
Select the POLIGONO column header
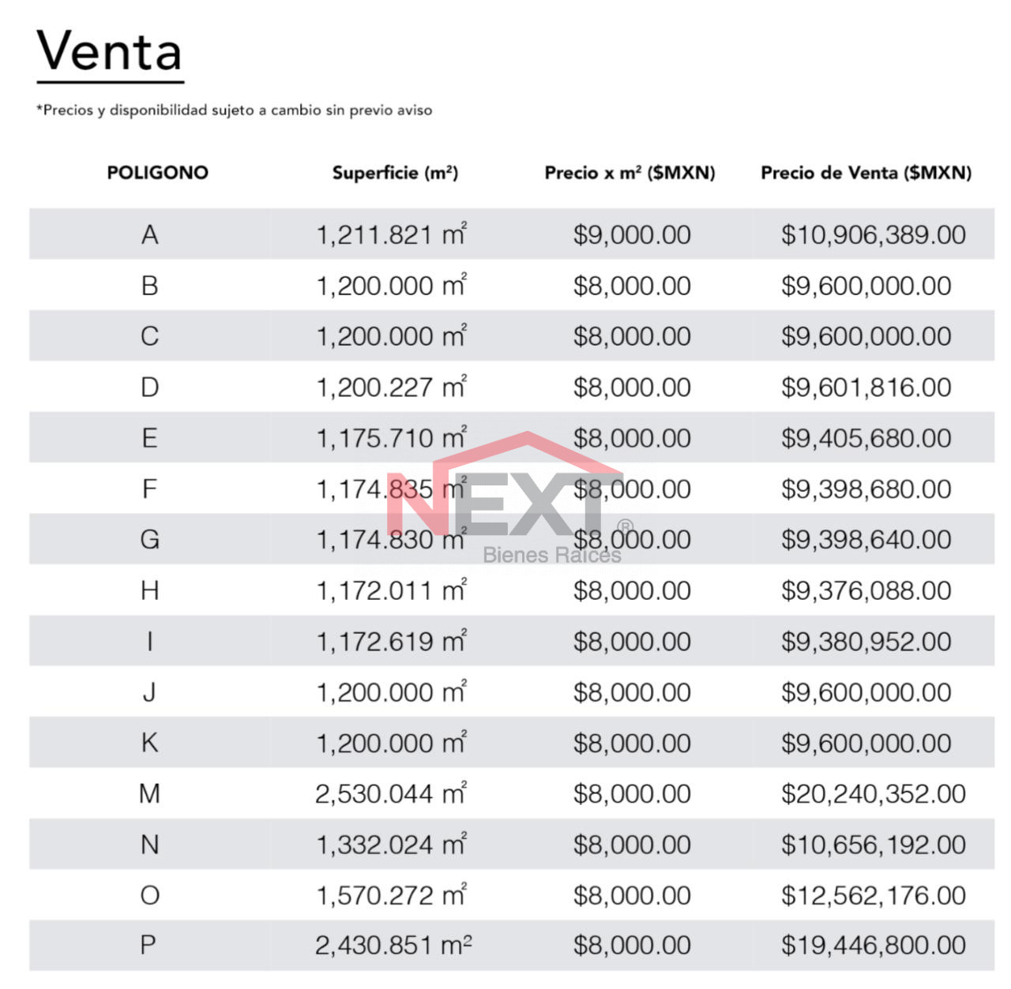(157, 173)
